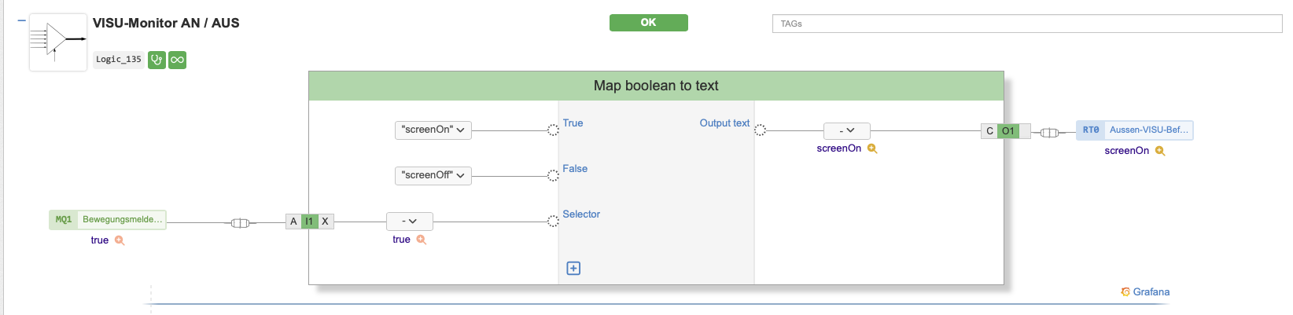The width and height of the screenshot is (1293, 315).
Task: Collapse the VISU-Monitor logic with minus
Action: [x=21, y=20]
